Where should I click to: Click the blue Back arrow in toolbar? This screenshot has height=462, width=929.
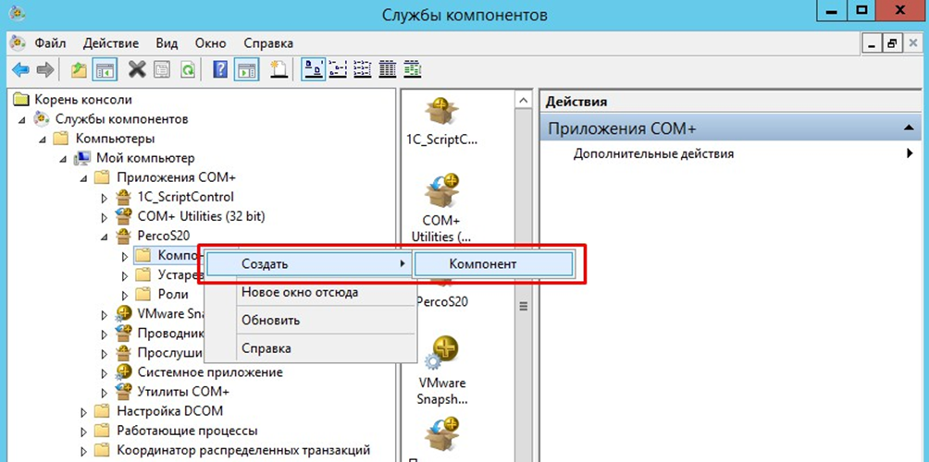21,70
